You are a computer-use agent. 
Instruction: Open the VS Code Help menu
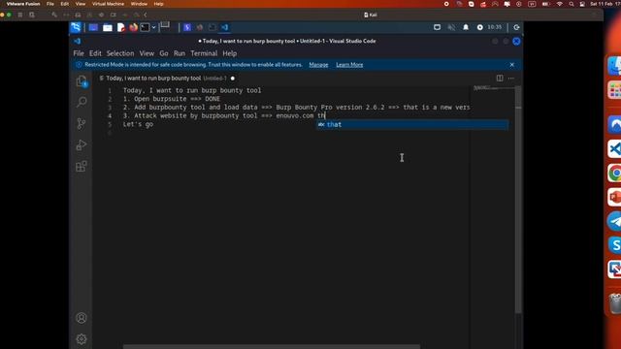click(x=230, y=53)
